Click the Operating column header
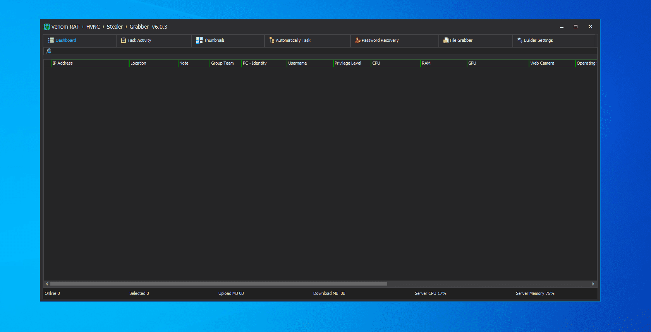Viewport: 651px width, 332px height. [x=586, y=63]
